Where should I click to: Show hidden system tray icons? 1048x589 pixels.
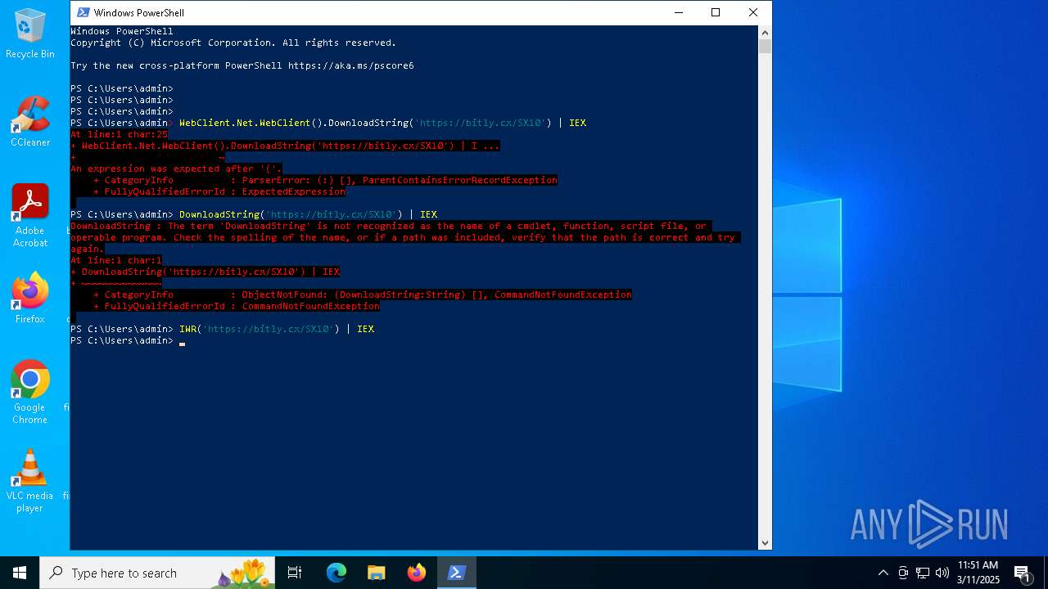(883, 573)
